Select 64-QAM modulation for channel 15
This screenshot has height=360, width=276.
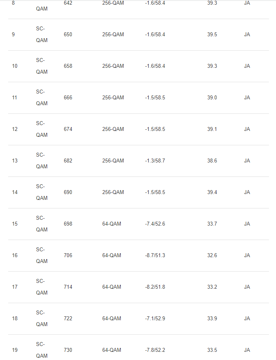(x=112, y=224)
